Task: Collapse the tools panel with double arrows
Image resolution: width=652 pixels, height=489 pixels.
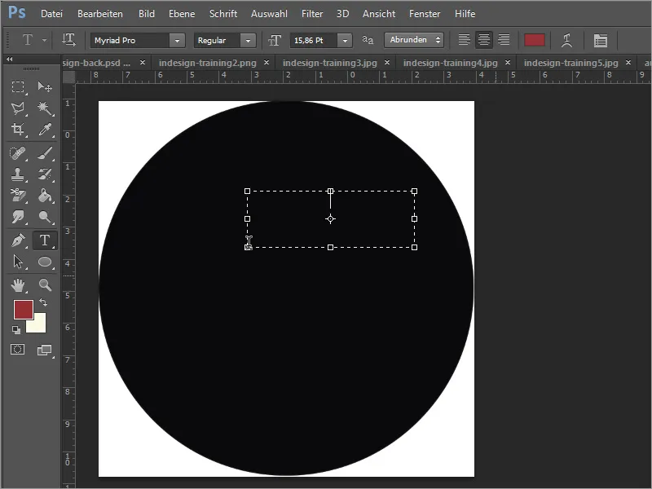Action: (10, 59)
